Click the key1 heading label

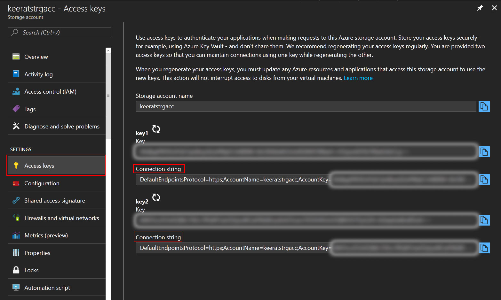click(142, 133)
